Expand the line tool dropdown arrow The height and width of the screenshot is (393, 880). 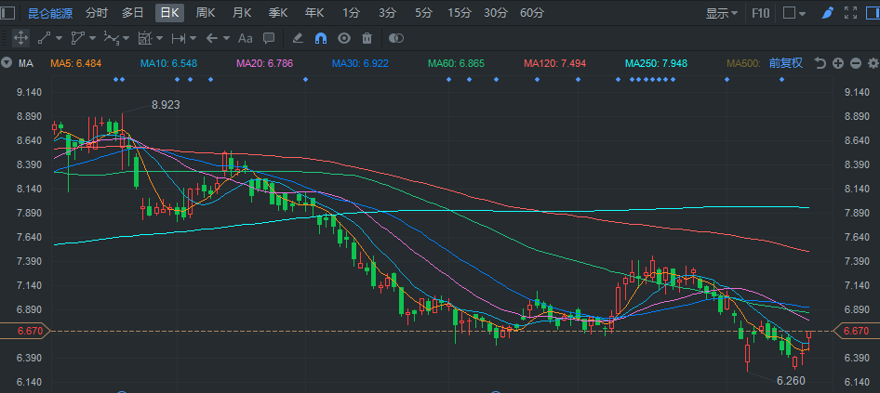(59, 39)
